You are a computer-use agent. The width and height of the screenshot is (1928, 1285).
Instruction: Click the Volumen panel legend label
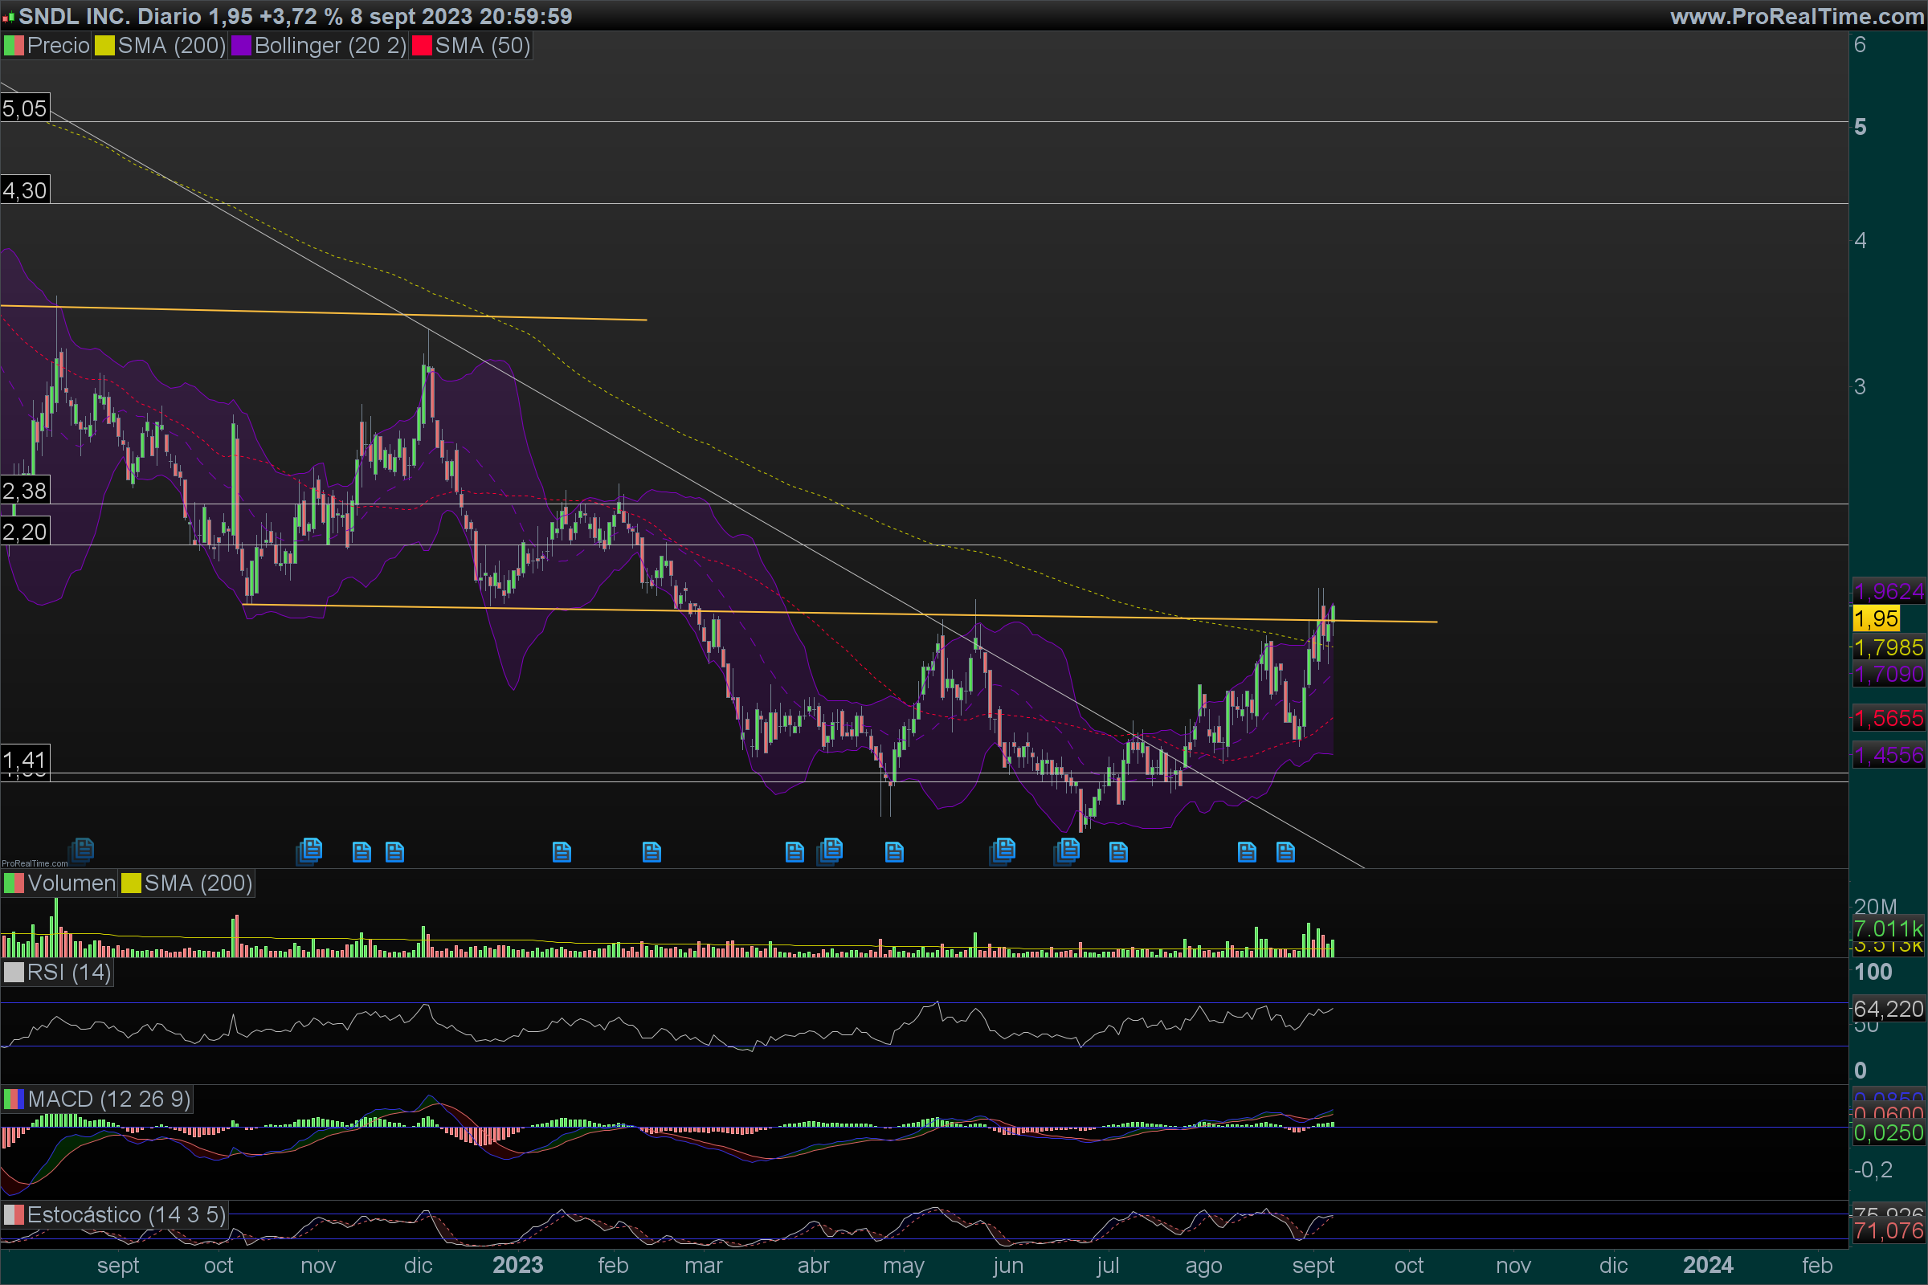point(71,883)
